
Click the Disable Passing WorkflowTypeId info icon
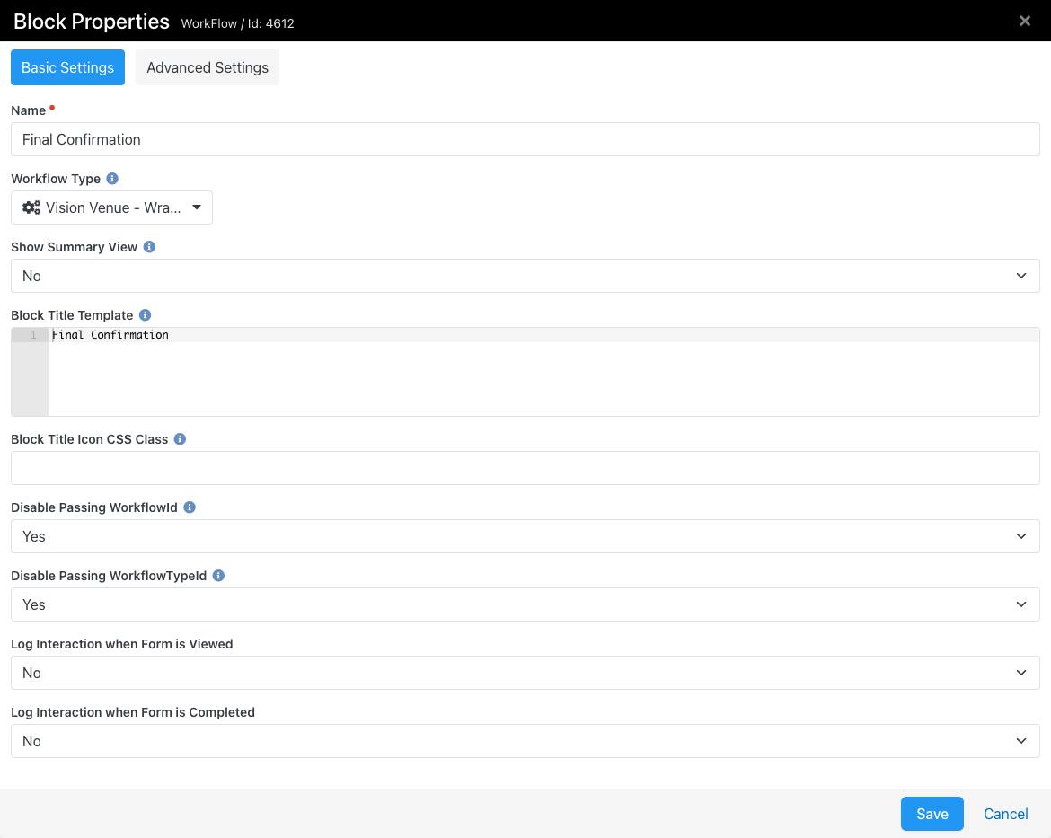pyautogui.click(x=218, y=576)
